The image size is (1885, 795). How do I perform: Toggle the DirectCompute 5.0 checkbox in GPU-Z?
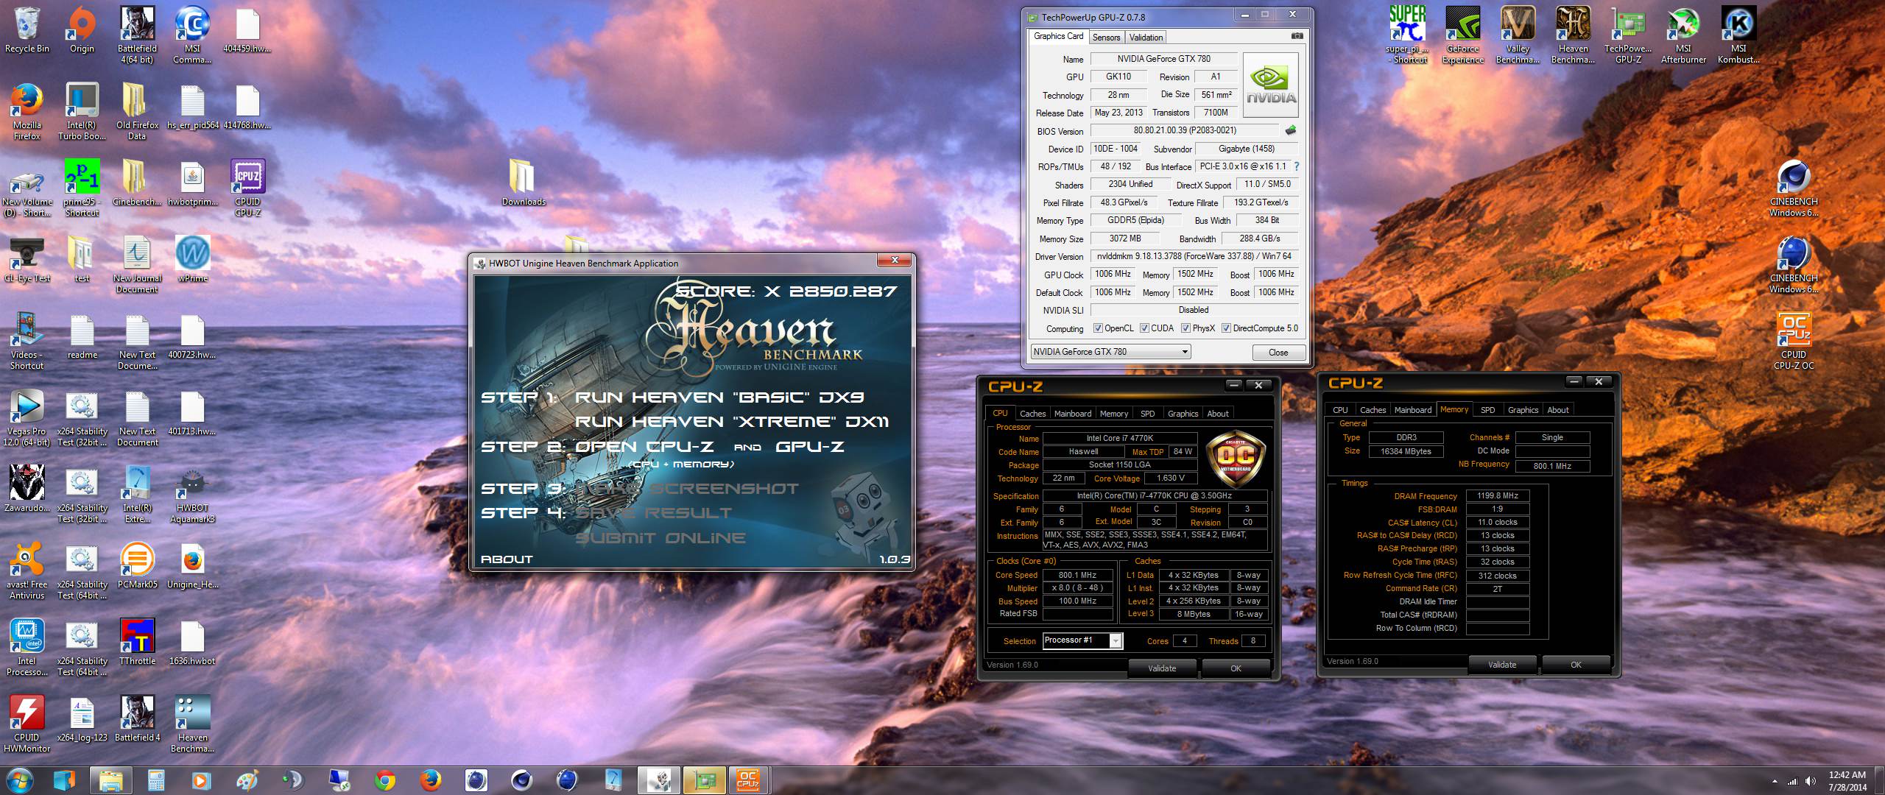[1227, 328]
